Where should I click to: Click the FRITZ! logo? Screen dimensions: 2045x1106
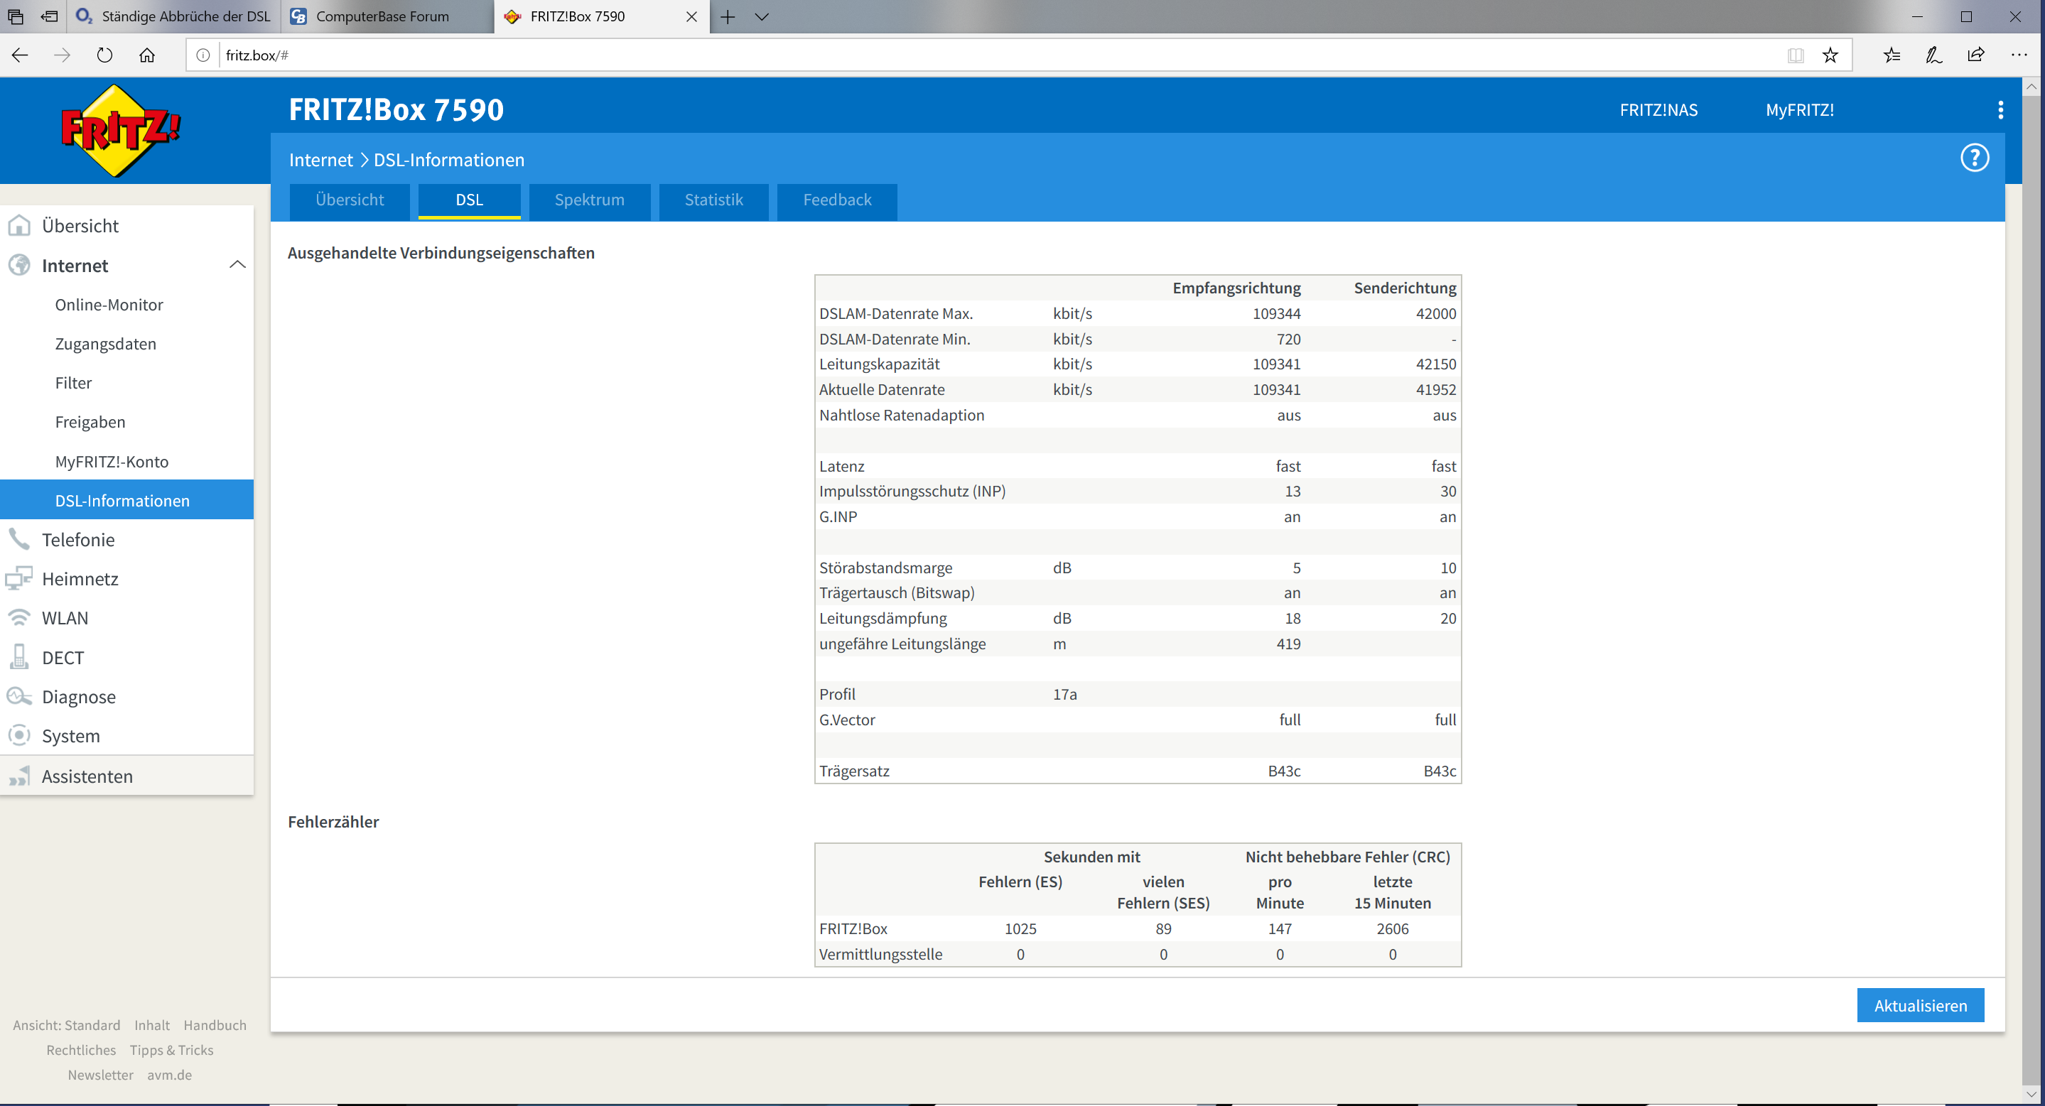tap(121, 131)
